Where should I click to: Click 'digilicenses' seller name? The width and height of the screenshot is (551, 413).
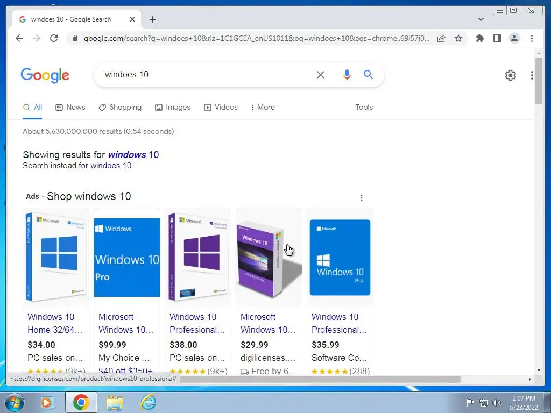pos(268,358)
